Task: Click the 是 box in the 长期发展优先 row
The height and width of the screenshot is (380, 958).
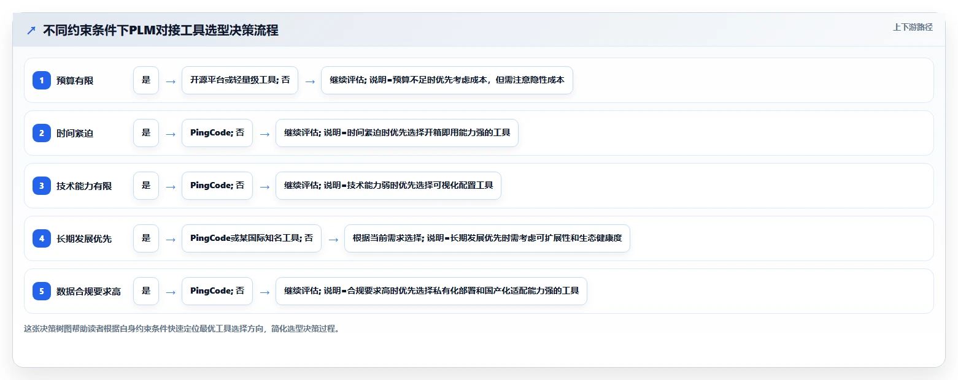Action: point(146,238)
